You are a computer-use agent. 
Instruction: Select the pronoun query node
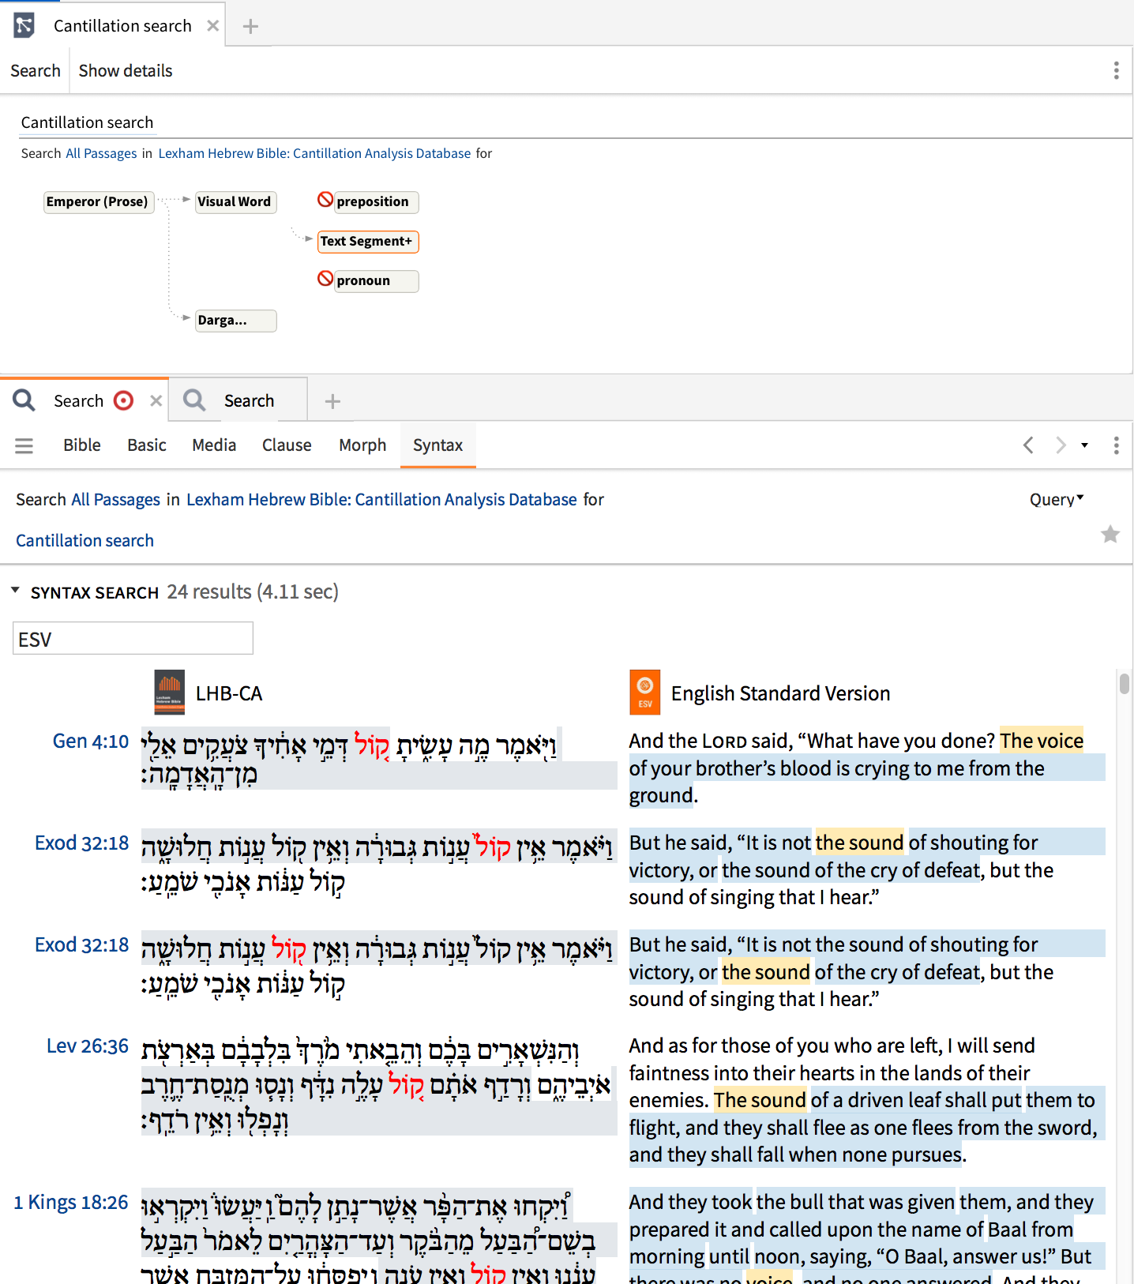376,281
